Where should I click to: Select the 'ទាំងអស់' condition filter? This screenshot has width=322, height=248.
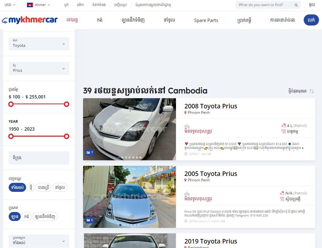pyautogui.click(x=17, y=187)
